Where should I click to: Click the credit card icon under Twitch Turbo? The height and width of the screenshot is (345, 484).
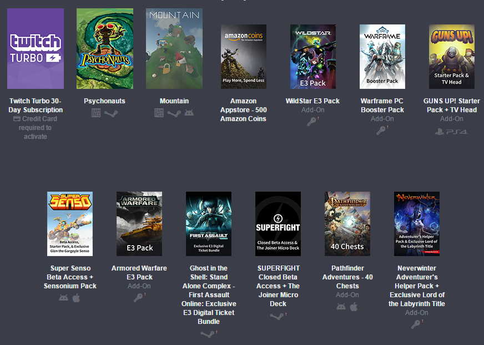17,118
